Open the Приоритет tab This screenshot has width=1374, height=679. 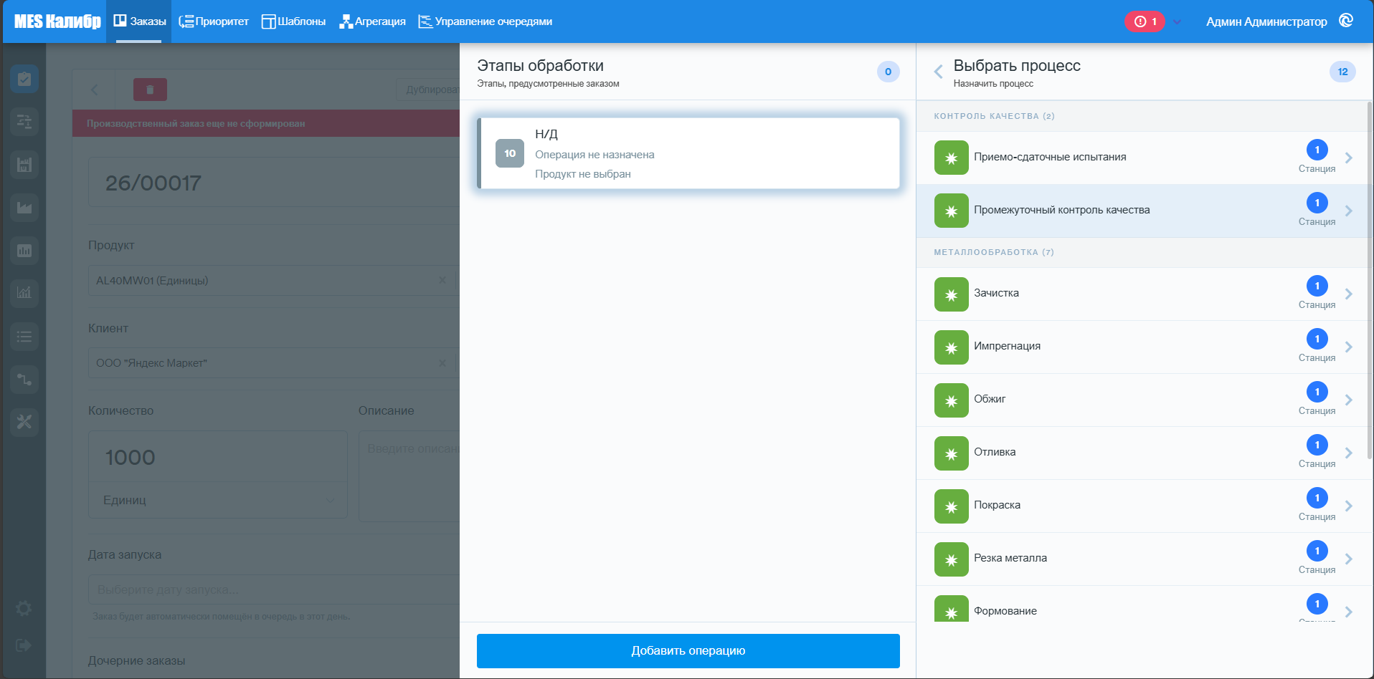pos(214,21)
